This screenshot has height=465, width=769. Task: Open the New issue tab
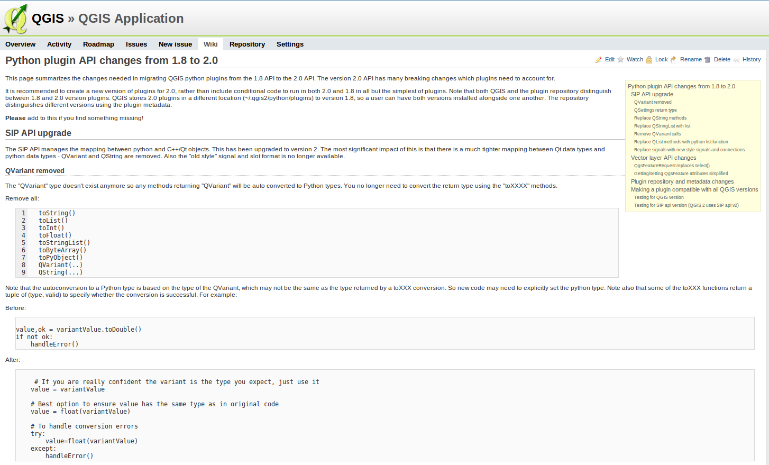(175, 44)
